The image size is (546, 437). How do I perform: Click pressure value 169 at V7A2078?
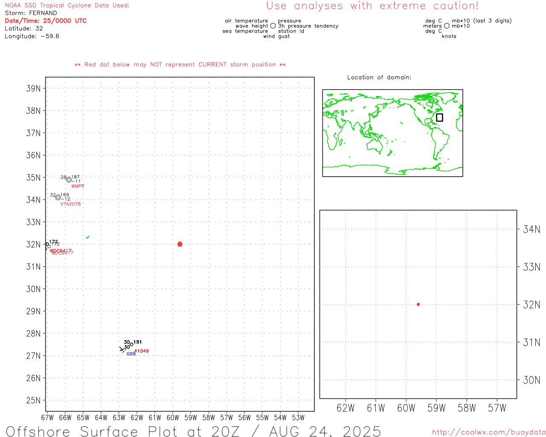click(x=64, y=195)
